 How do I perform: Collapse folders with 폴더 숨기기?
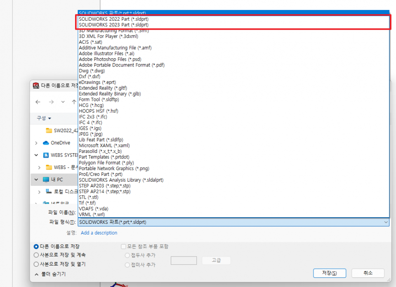click(50, 274)
